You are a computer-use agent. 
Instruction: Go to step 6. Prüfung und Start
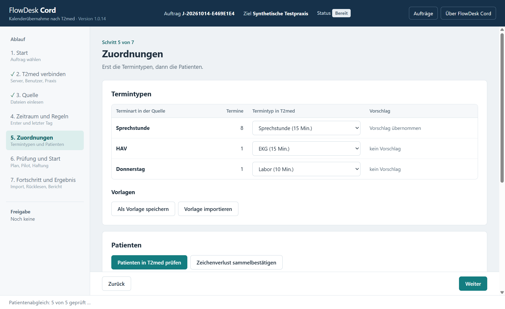pos(45,162)
